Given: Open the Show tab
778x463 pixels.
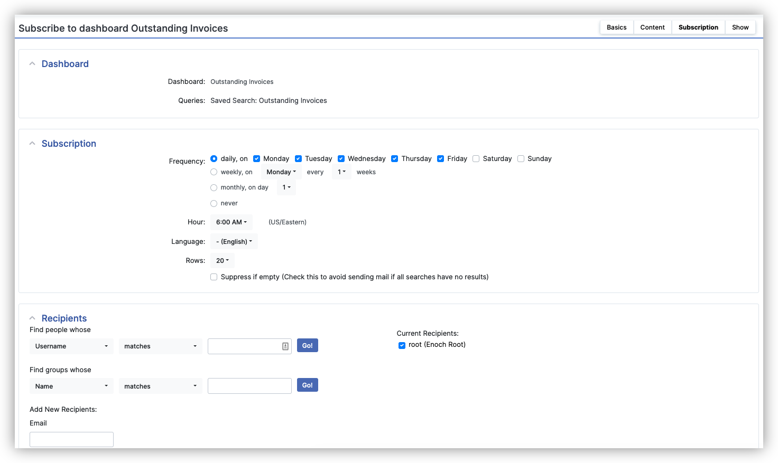Looking at the screenshot, I should pyautogui.click(x=740, y=27).
